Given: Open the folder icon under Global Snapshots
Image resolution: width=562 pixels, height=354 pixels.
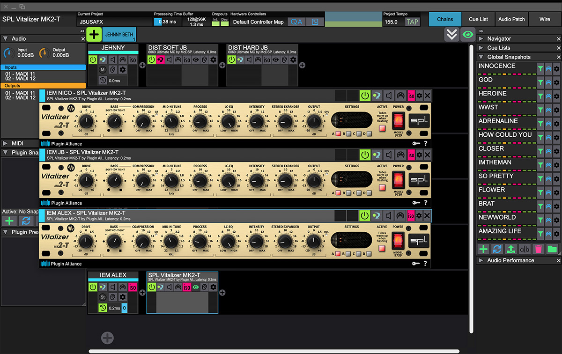Looking at the screenshot, I should (552, 250).
